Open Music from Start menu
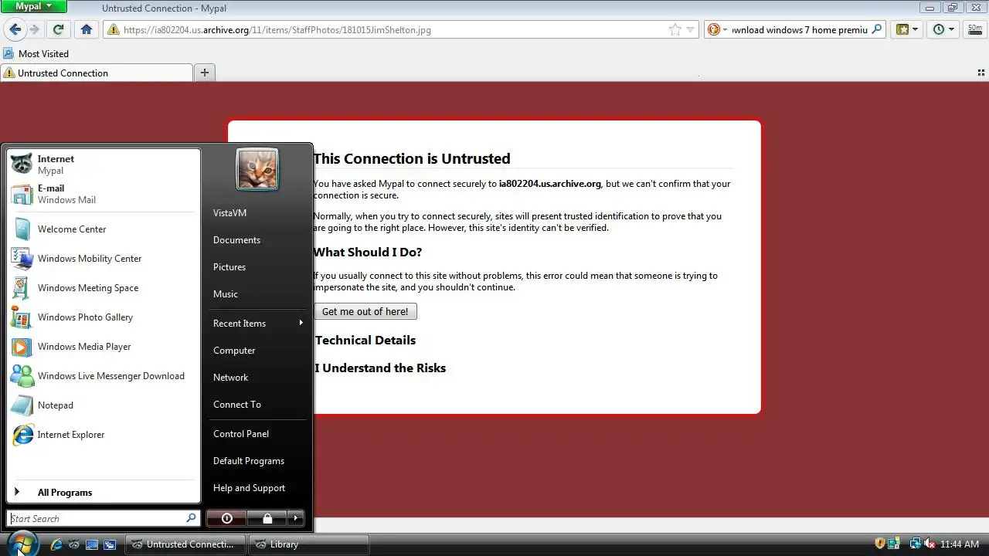The height and width of the screenshot is (556, 989). 257,294
